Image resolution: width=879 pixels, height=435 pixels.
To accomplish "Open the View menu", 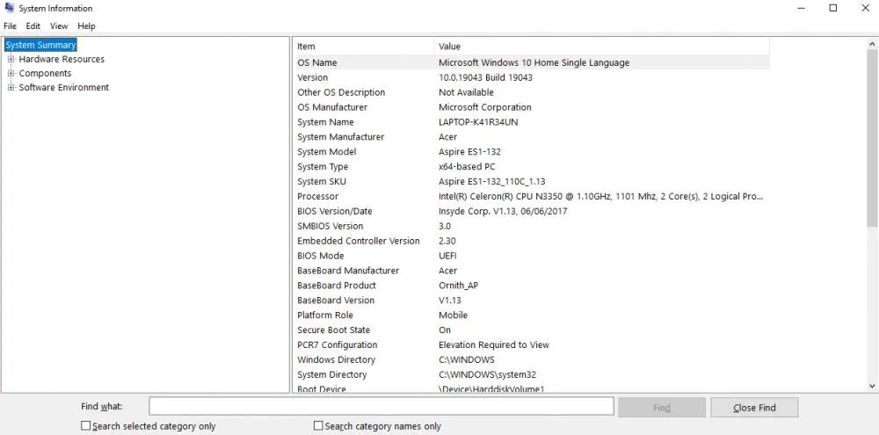I will [x=59, y=26].
